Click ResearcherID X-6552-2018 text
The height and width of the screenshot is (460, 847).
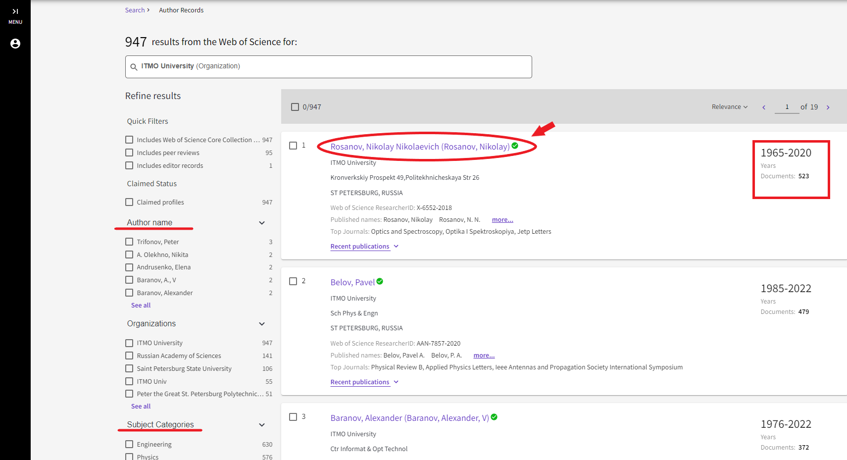pyautogui.click(x=434, y=208)
